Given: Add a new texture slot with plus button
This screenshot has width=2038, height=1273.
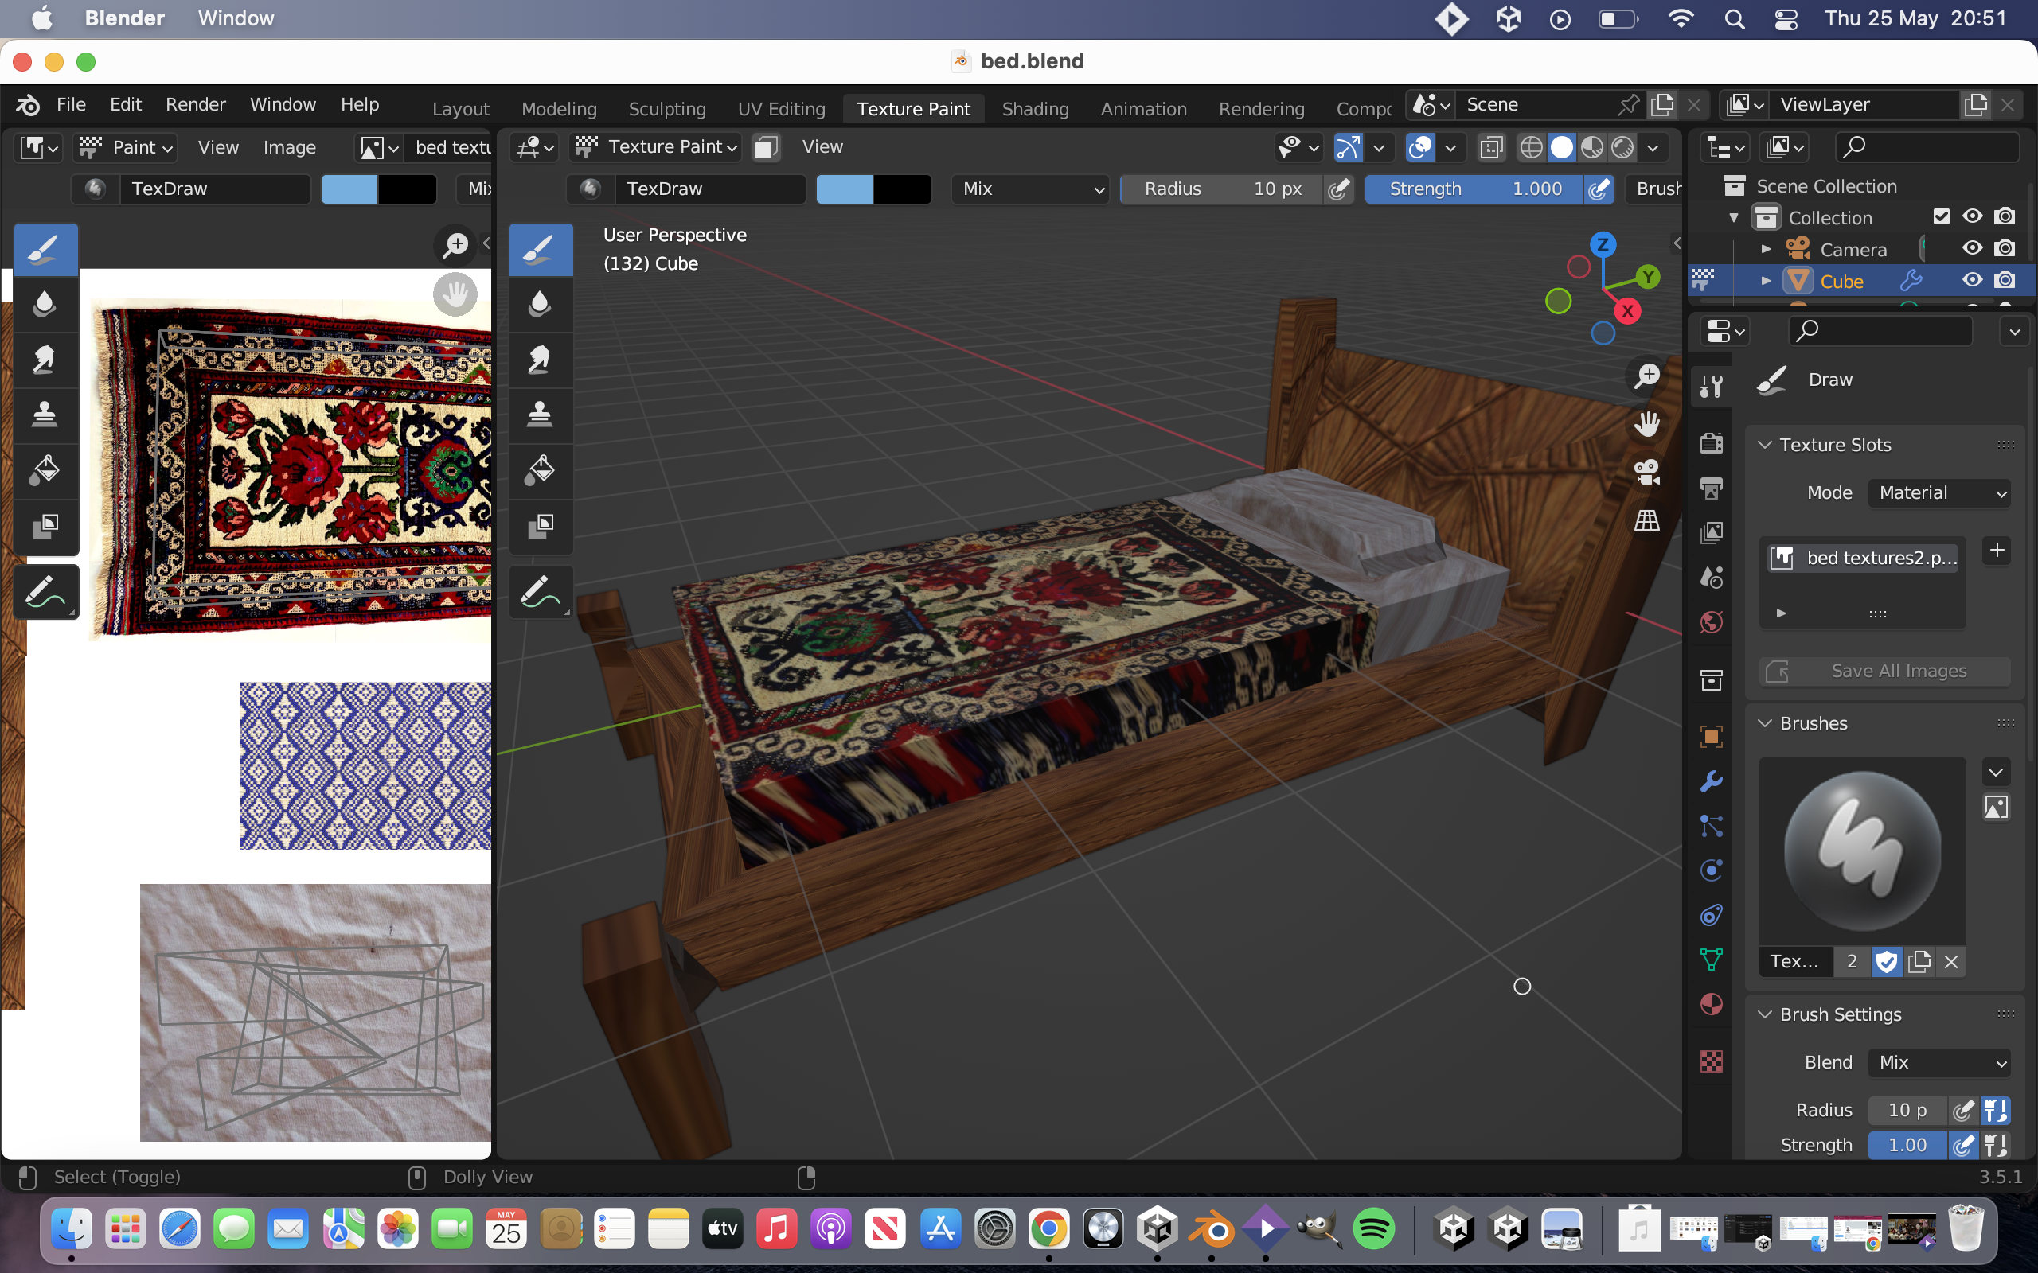Looking at the screenshot, I should (1996, 551).
